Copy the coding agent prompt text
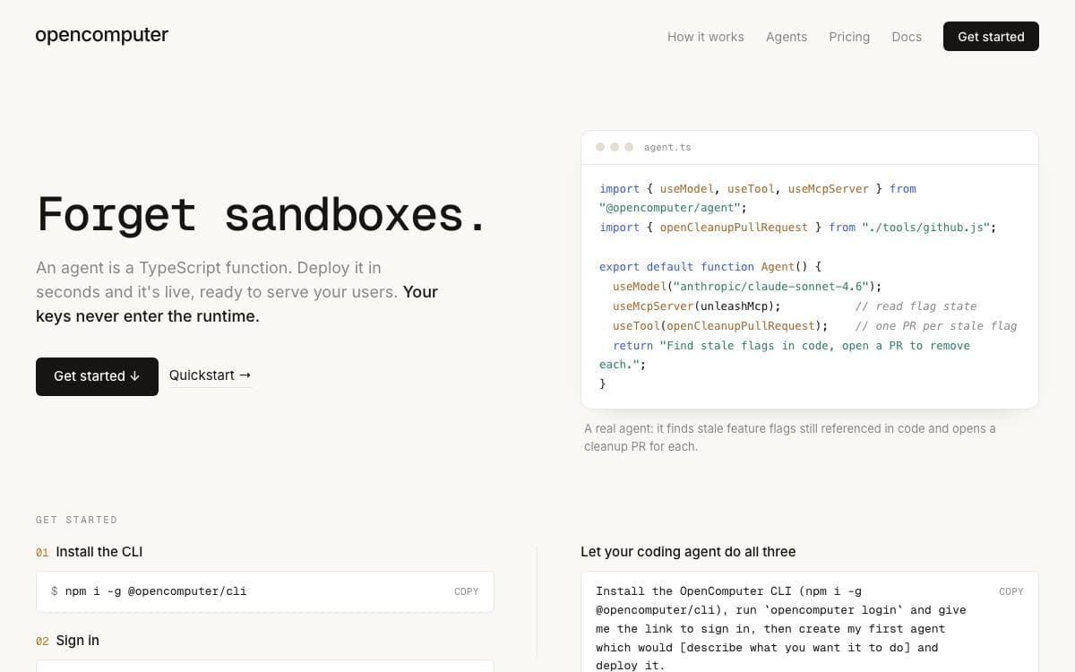The image size is (1075, 672). (1010, 591)
